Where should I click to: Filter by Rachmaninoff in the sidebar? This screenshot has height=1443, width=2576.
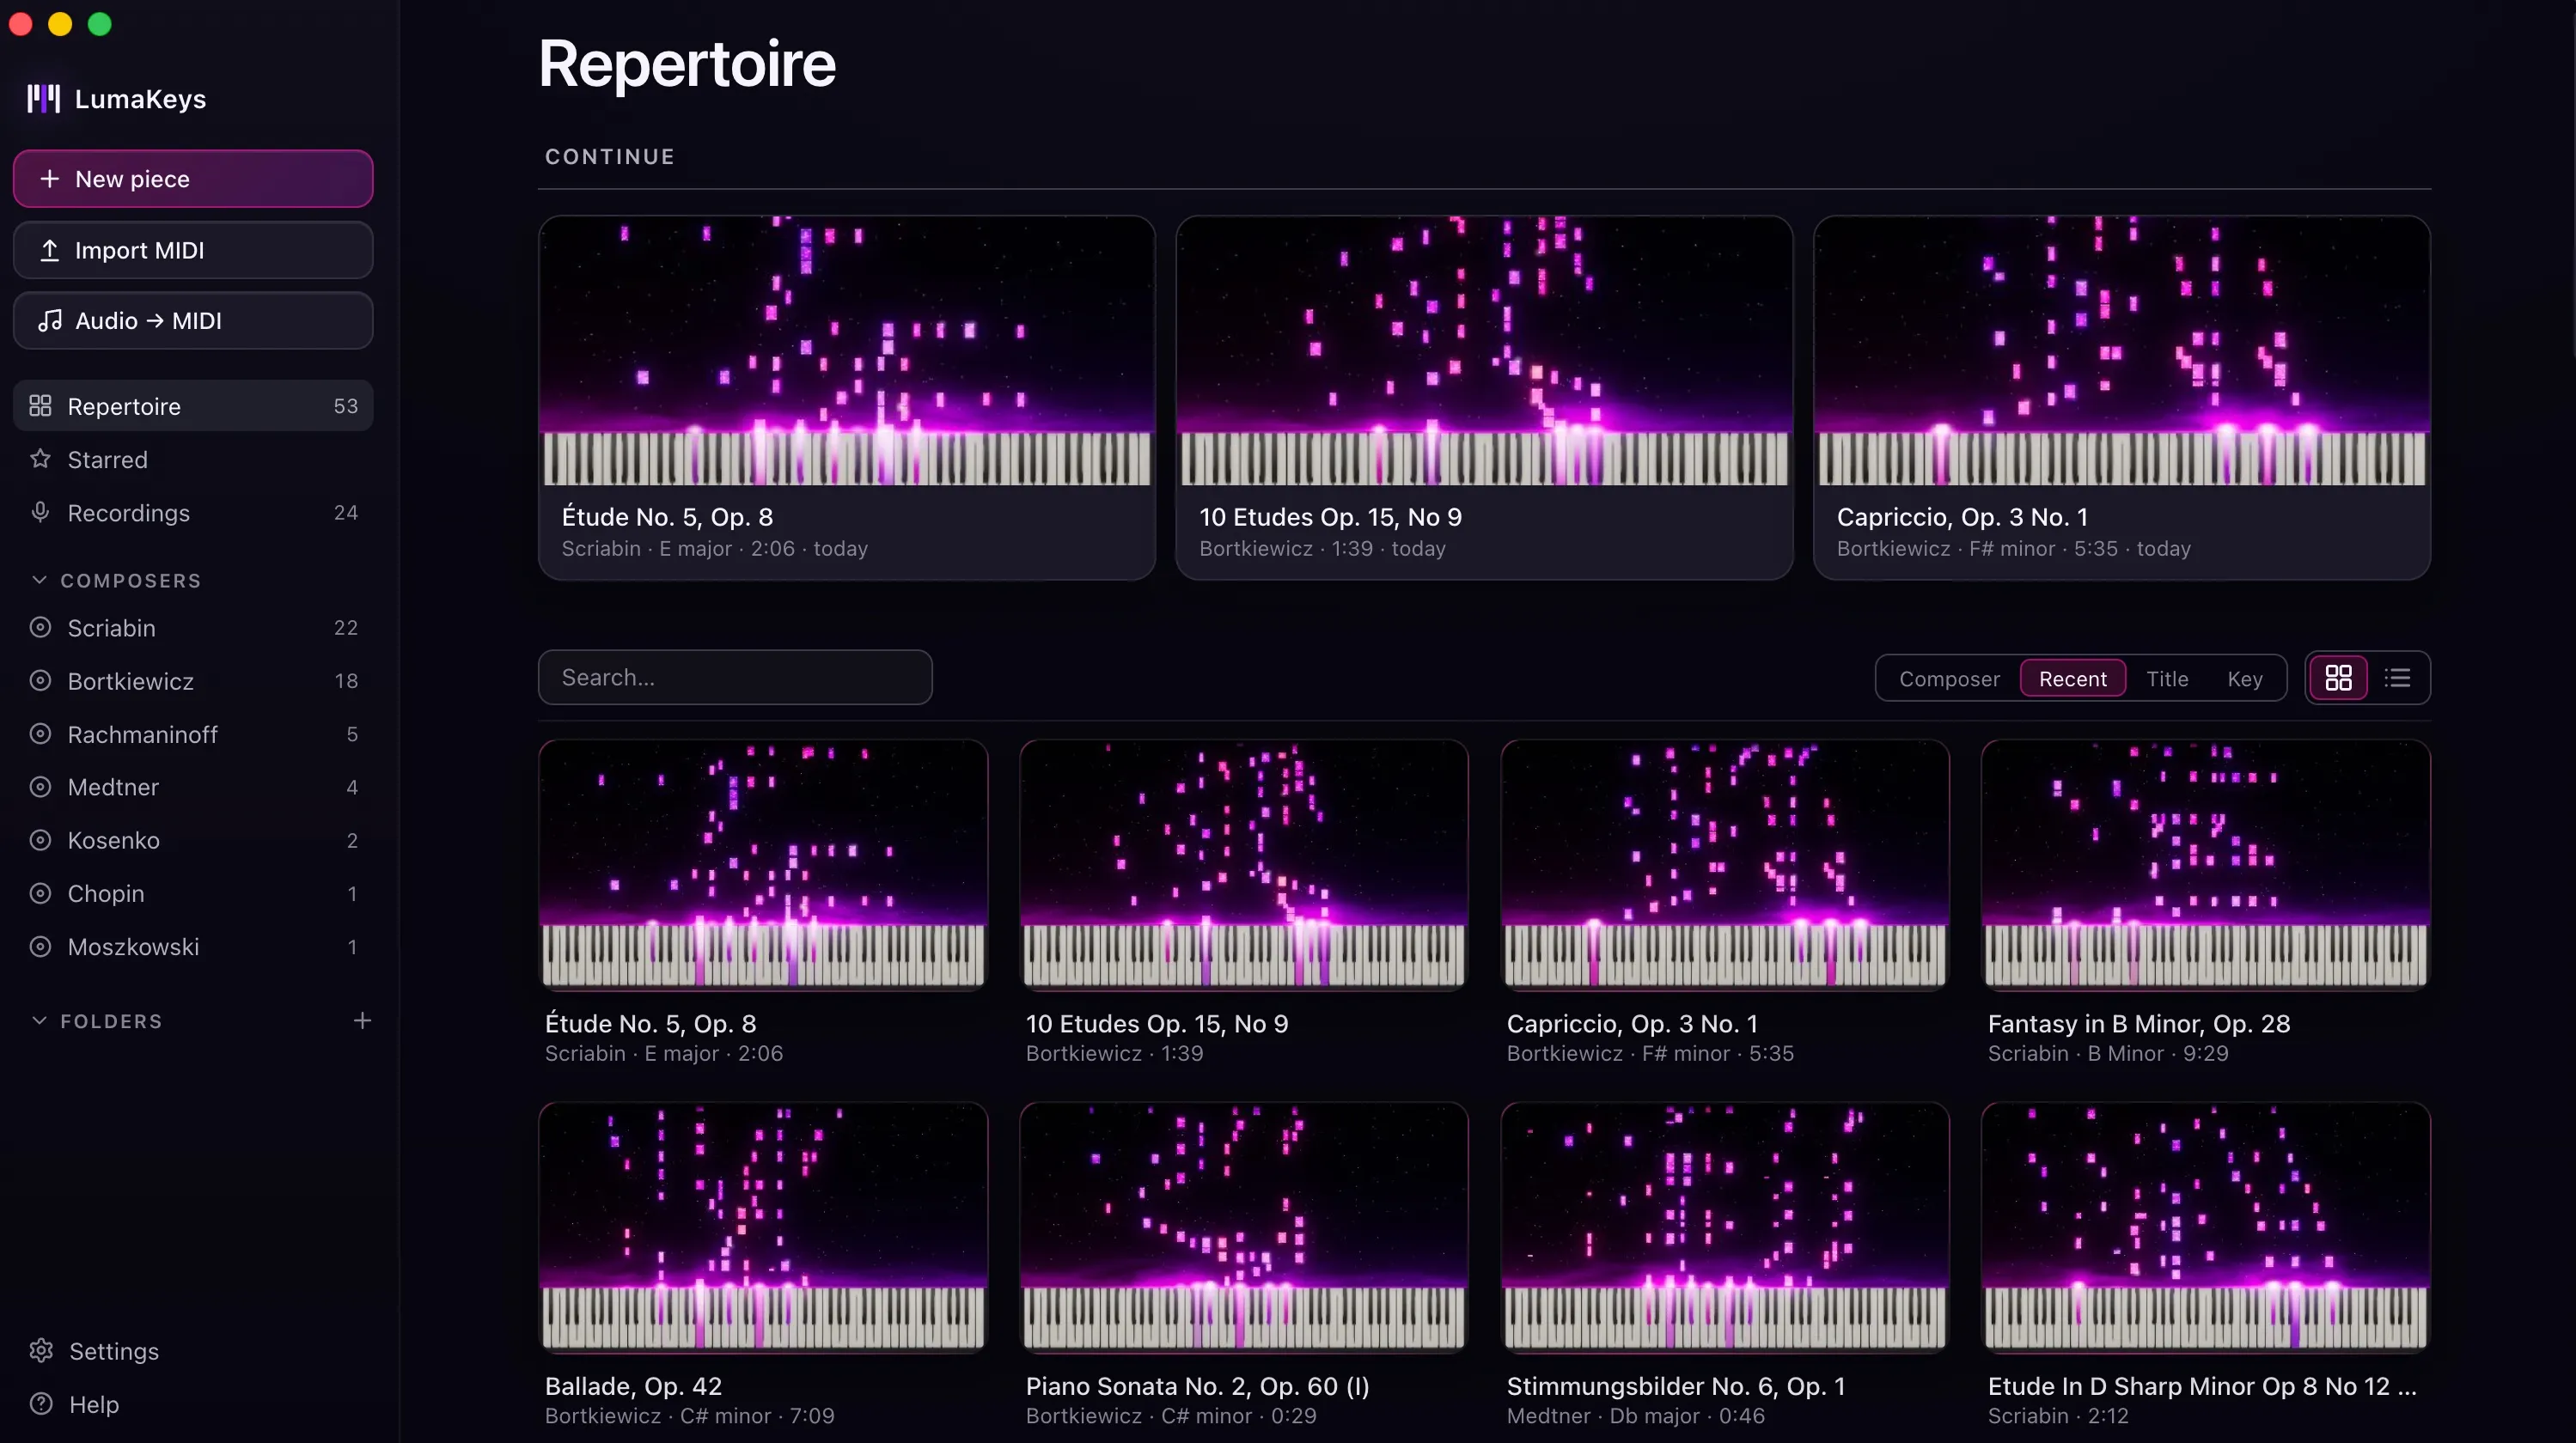pos(193,734)
